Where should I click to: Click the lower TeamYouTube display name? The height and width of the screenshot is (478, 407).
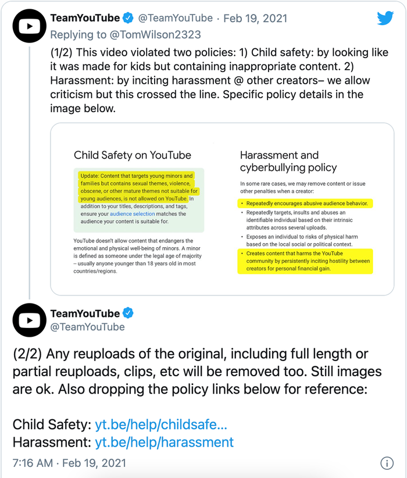(x=85, y=313)
